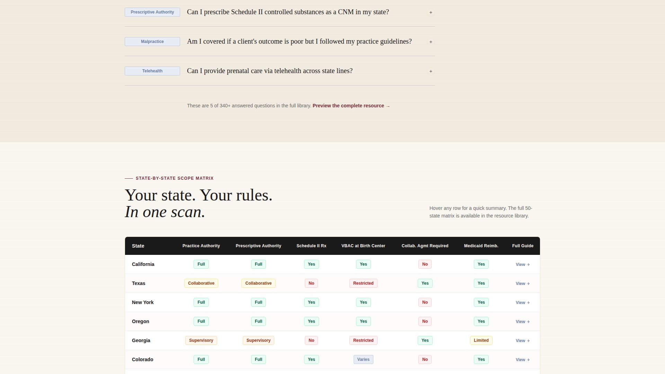Expand the telehealth across state lines question
This screenshot has width=665, height=374.
click(x=431, y=71)
